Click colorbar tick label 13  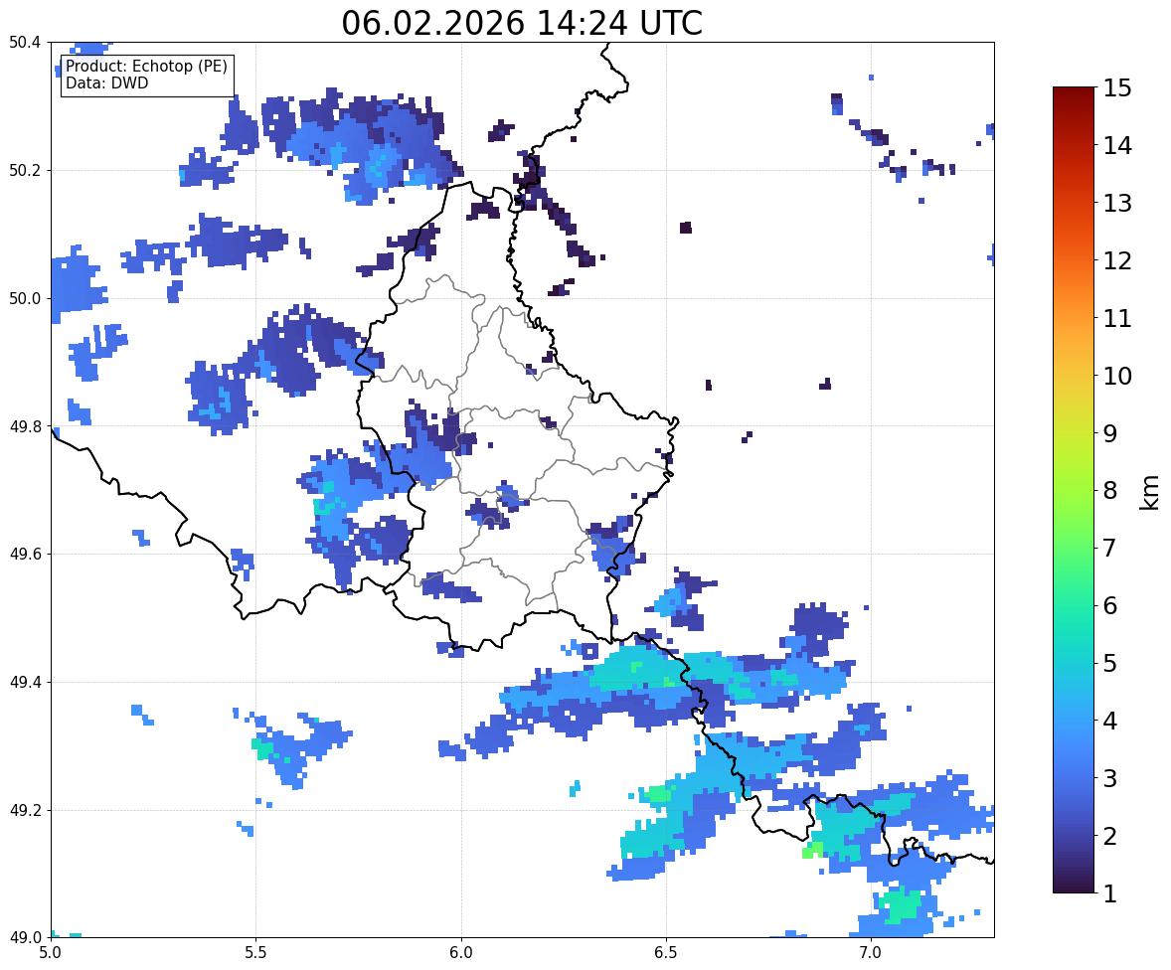(1117, 203)
